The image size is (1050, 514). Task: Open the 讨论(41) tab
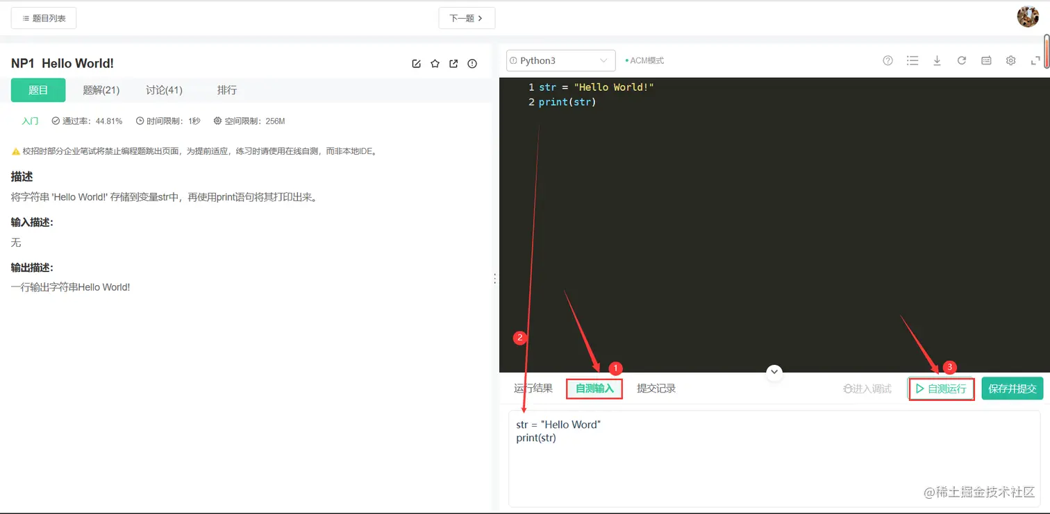point(164,90)
